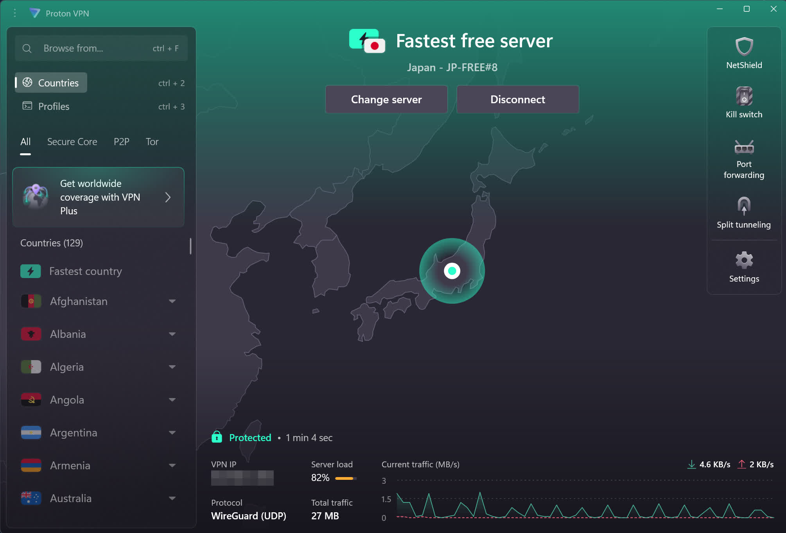
Task: Click the blurred VPN IP value
Action: coord(242,478)
